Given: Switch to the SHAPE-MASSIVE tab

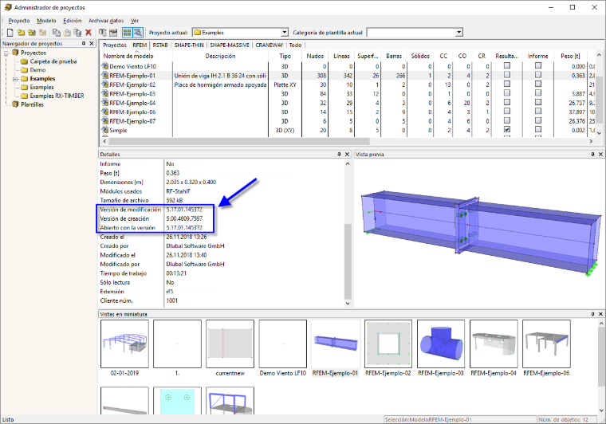Looking at the screenshot, I should coord(230,45).
